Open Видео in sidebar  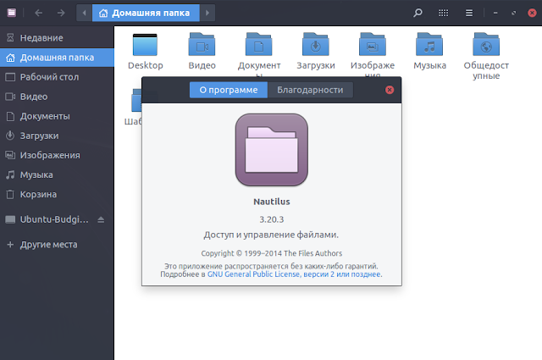pyautogui.click(x=57, y=97)
